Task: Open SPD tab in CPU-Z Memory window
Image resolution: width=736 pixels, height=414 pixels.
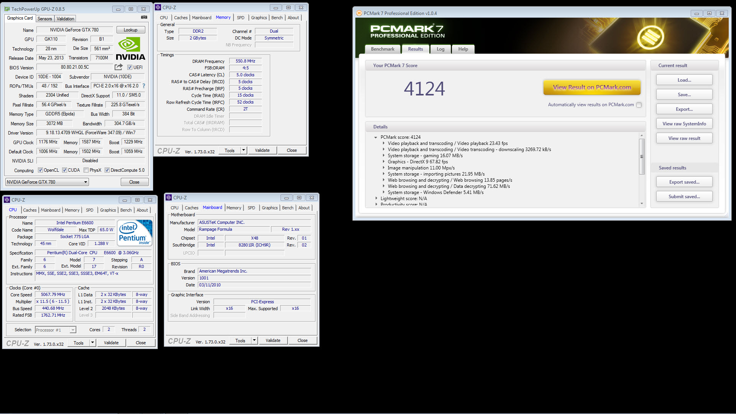Action: coord(240,18)
